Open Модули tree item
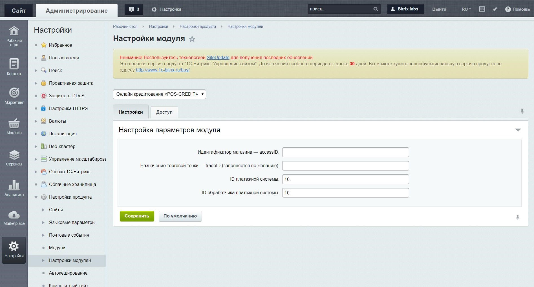The height and width of the screenshot is (287, 534). [x=57, y=248]
